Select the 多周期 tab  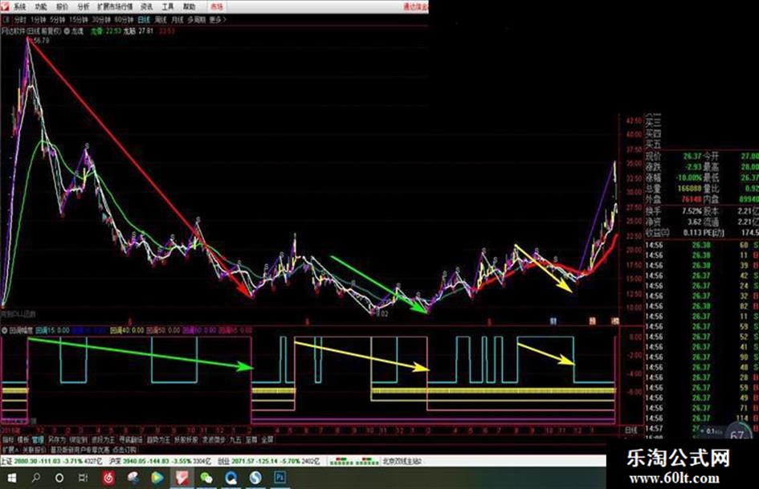[x=197, y=20]
